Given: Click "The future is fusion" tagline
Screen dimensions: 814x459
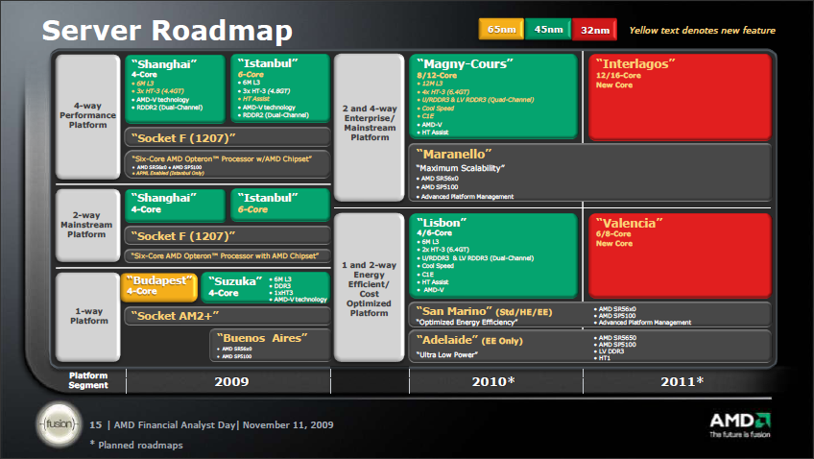Looking at the screenshot, I should [740, 435].
